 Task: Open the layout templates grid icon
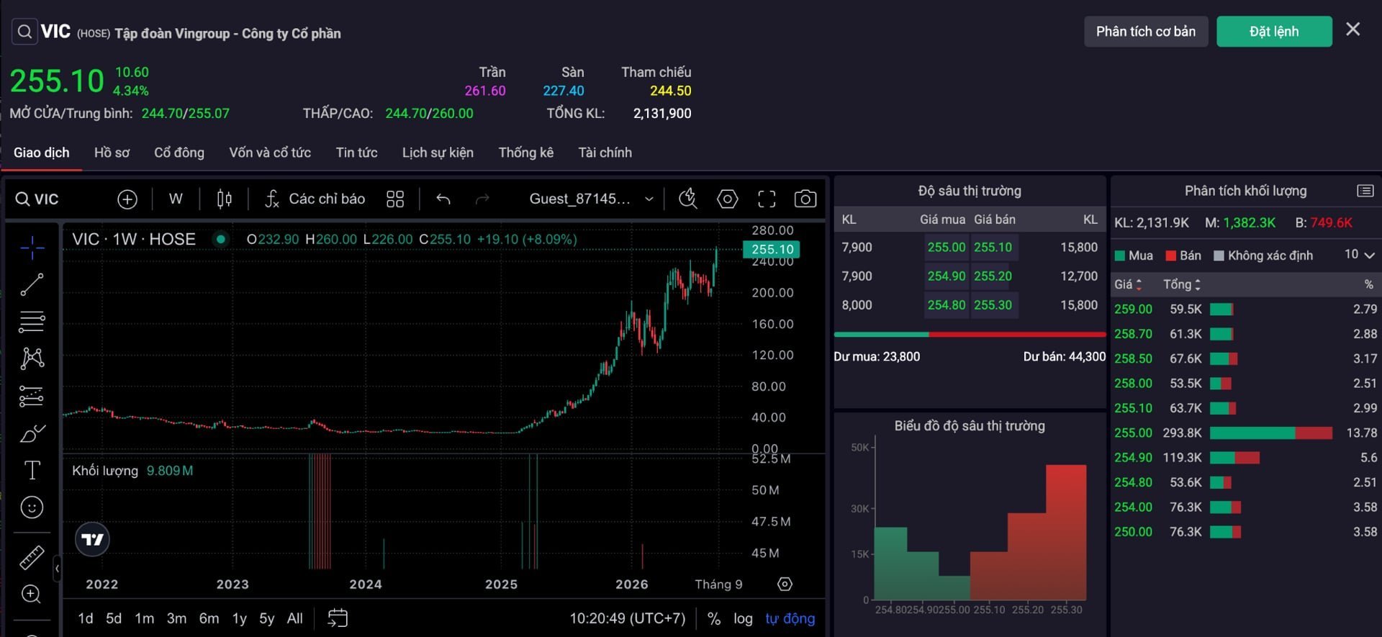[x=395, y=199]
